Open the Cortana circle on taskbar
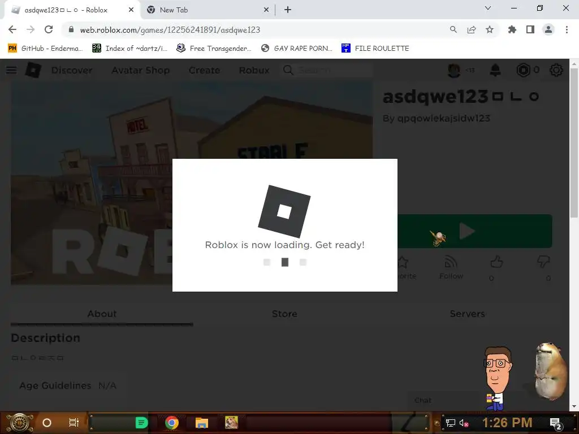The width and height of the screenshot is (579, 434). pyautogui.click(x=47, y=423)
